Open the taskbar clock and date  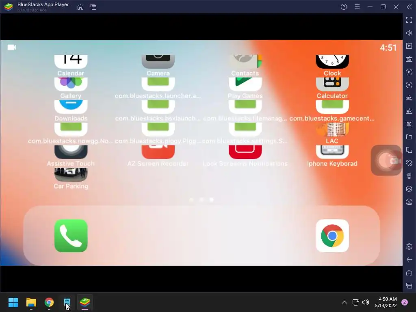386,302
